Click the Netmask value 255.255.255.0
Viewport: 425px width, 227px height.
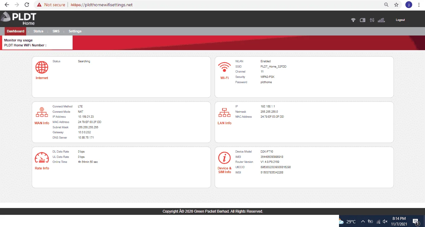click(x=269, y=112)
